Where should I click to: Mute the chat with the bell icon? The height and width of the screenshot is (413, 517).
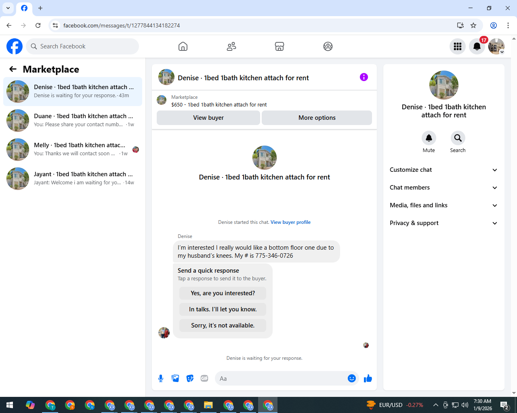coord(429,138)
